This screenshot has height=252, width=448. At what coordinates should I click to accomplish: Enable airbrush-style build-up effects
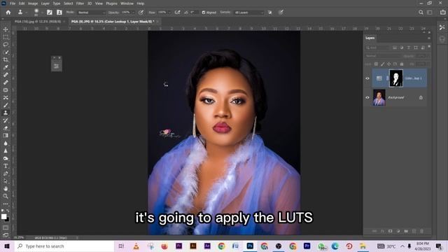tap(177, 13)
